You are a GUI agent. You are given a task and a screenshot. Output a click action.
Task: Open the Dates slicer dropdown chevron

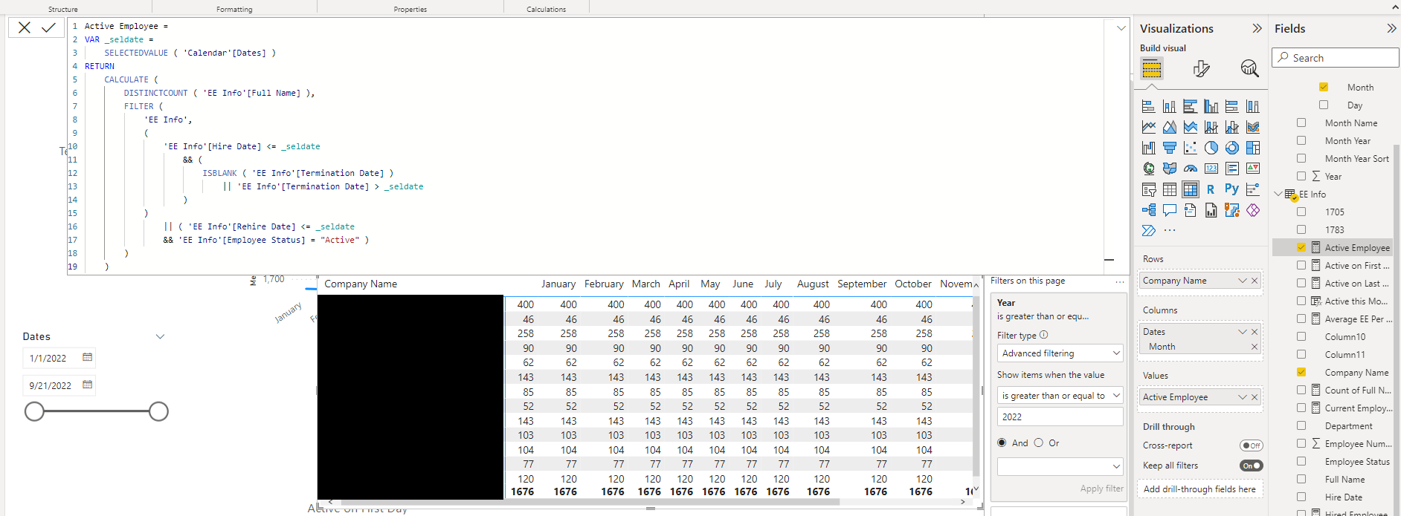[x=160, y=336]
